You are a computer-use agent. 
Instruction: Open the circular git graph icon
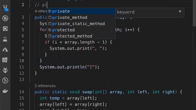tap(5, 81)
